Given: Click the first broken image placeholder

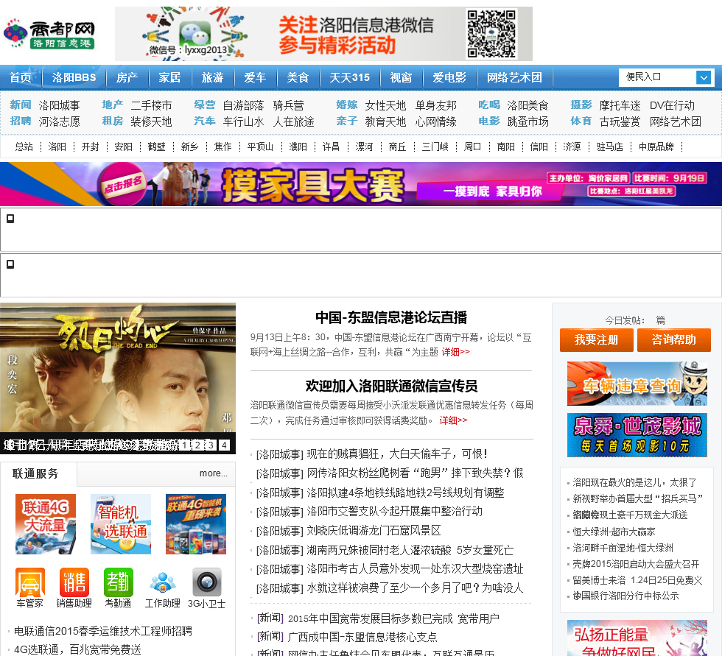Looking at the screenshot, I should tap(10, 219).
